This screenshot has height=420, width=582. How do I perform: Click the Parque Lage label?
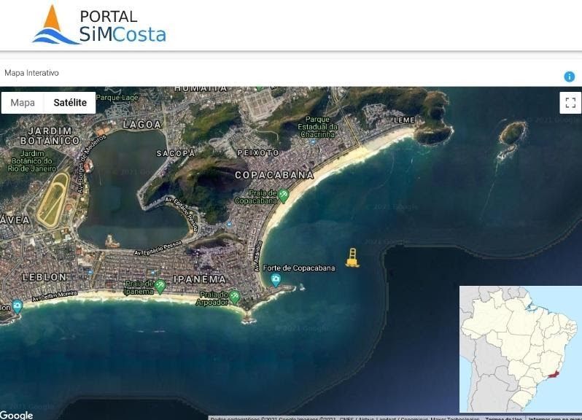(117, 98)
